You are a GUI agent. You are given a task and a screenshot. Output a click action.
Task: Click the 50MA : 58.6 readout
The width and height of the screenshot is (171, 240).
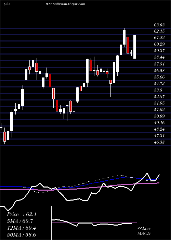click(x=22, y=235)
